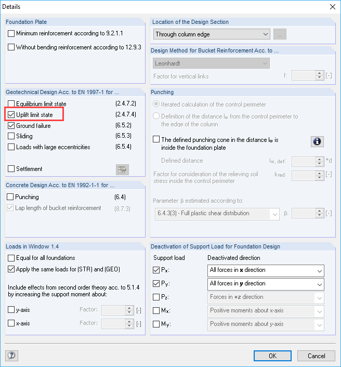Open the help icon at bottom left
Viewport: 341px width, 367px height.
click(11, 356)
